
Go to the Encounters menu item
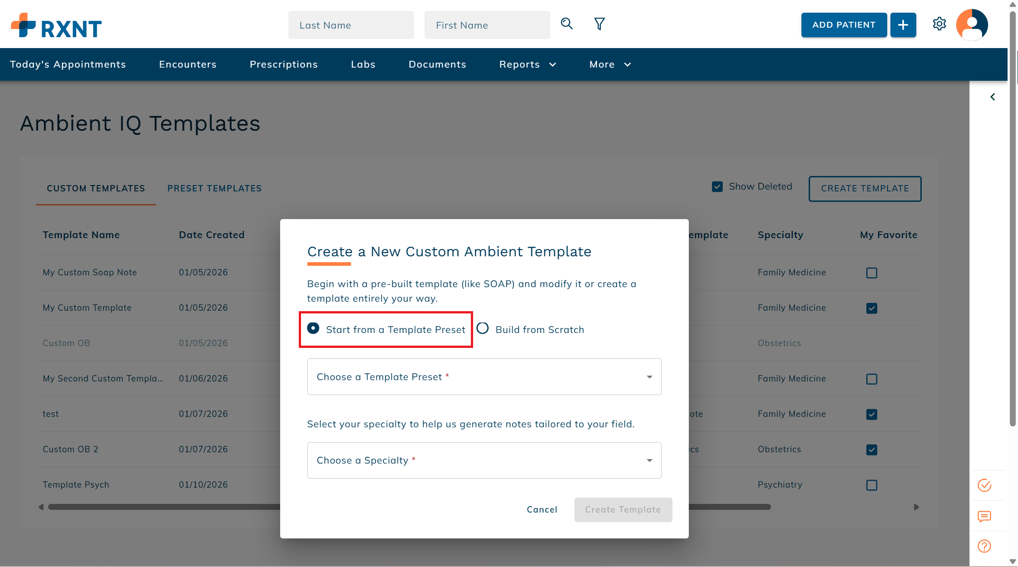[188, 64]
